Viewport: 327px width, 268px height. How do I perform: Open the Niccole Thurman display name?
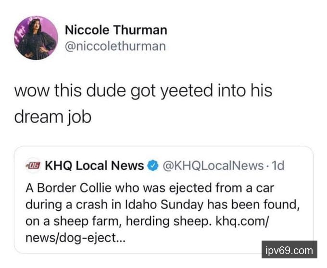[x=116, y=30]
